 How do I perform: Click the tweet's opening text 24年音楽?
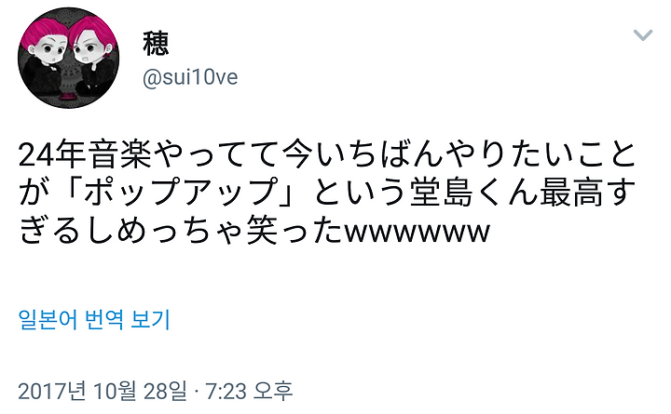pyautogui.click(x=85, y=154)
